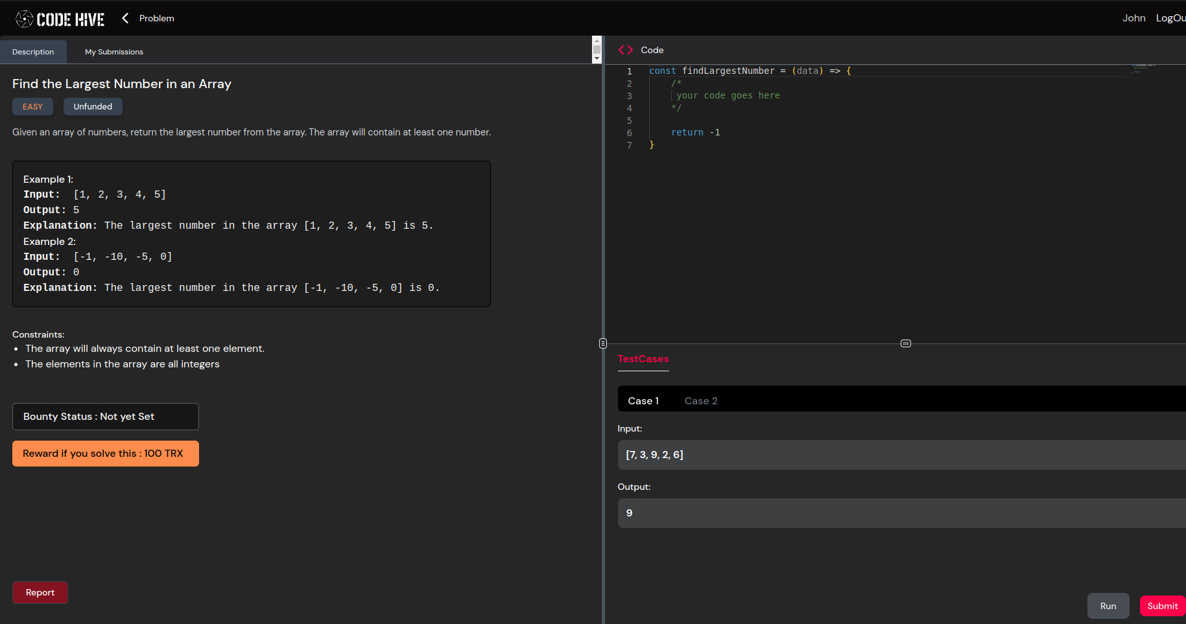The height and width of the screenshot is (624, 1186).
Task: Open the Description tab
Action: pyautogui.click(x=33, y=52)
